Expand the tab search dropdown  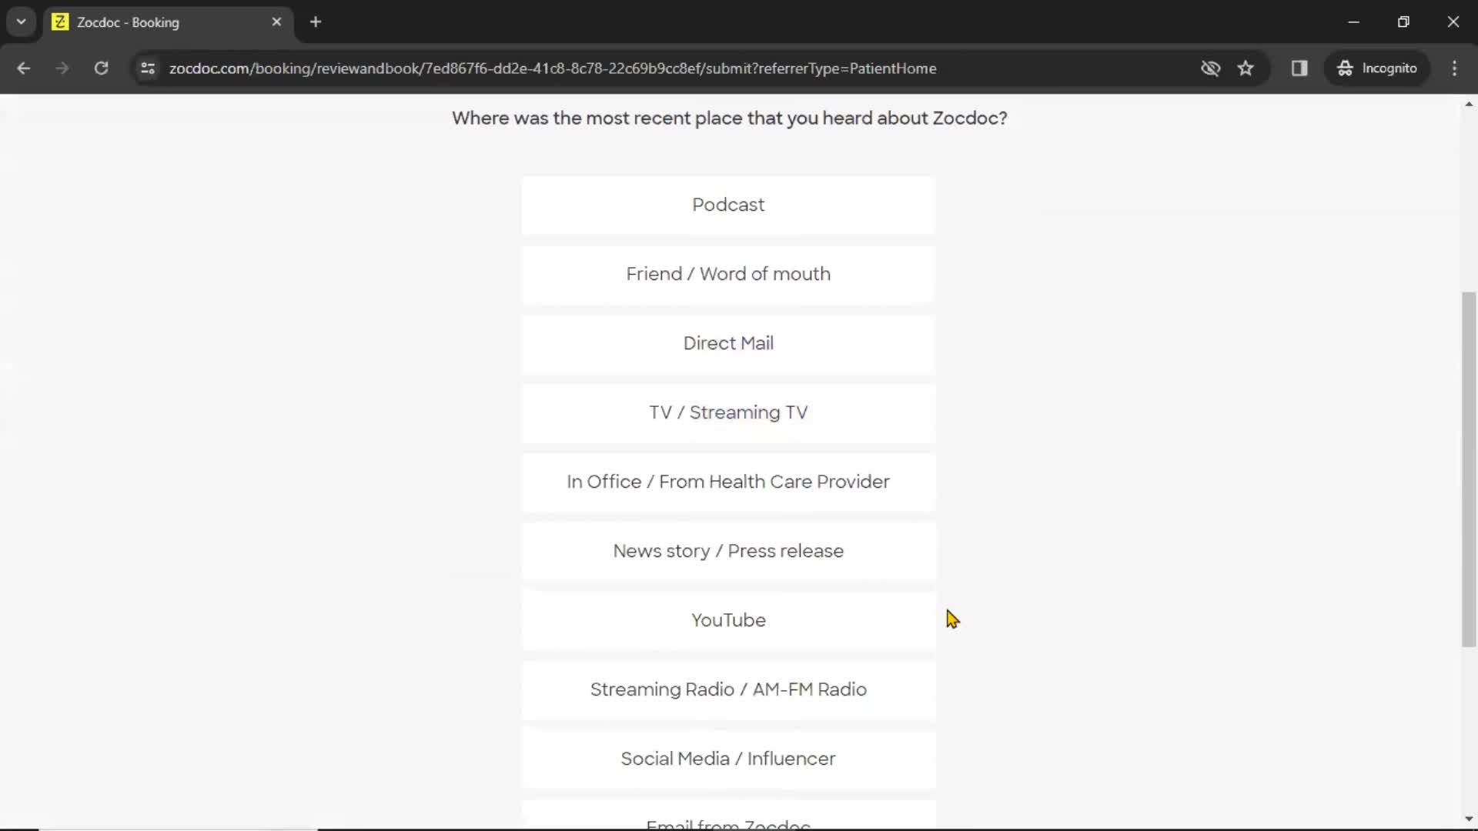22,22
